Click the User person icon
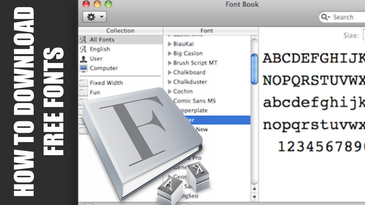The height and width of the screenshot is (205, 365). click(83, 59)
